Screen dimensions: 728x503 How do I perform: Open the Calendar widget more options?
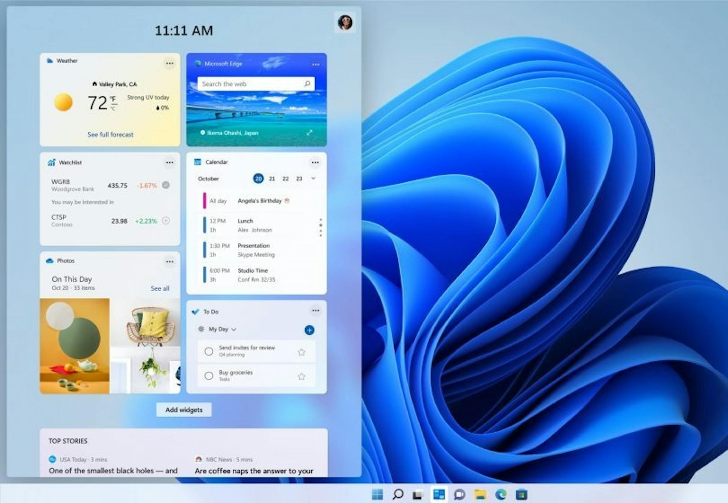pos(315,162)
